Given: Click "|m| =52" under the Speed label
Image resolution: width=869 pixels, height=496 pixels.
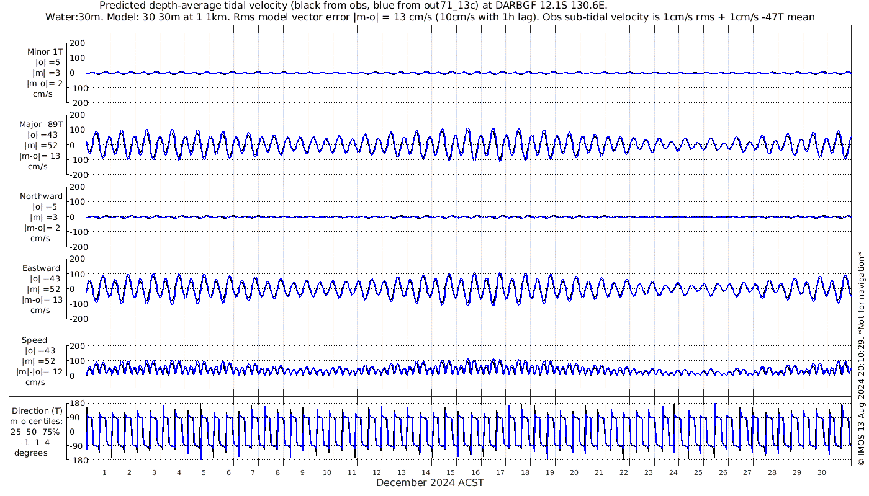Looking at the screenshot, I should click(40, 361).
